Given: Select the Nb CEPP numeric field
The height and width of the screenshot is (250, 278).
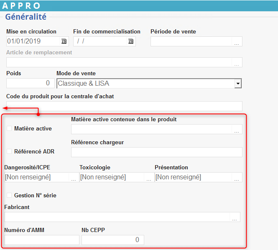Looking at the screenshot, I should (112, 240).
